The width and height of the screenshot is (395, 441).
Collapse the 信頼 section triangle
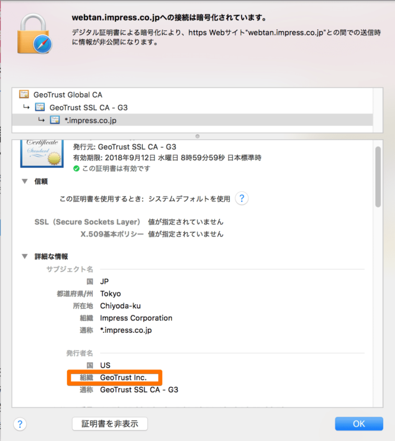25,181
